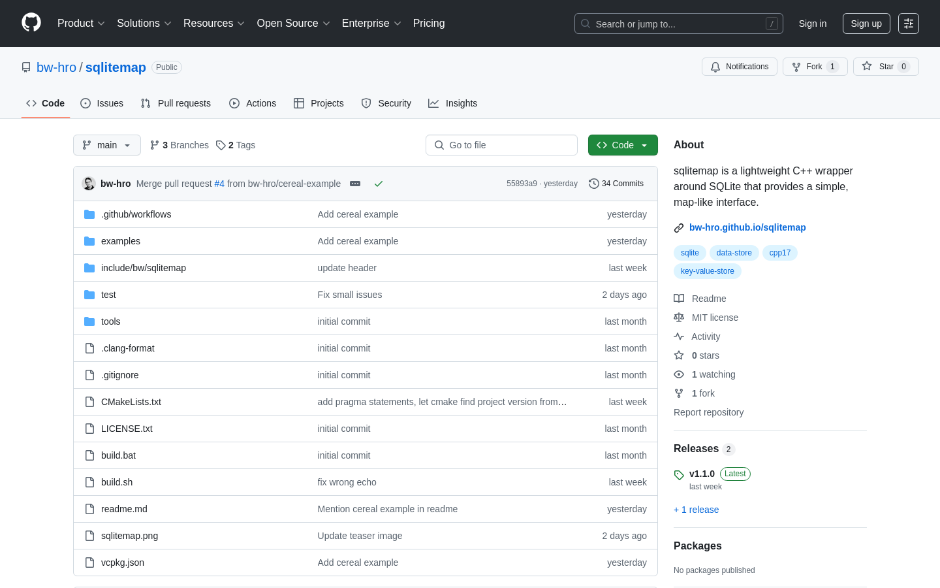This screenshot has width=940, height=588.
Task: Click the tag icon beside 2 Tags
Action: (221, 145)
